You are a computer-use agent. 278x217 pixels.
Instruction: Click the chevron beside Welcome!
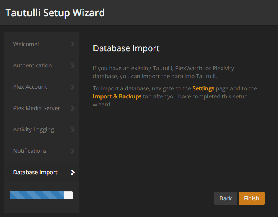[73, 44]
